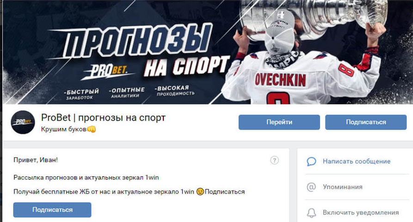The image size is (413, 222).
Task: Click the speech bubble message icon
Action: (311, 161)
